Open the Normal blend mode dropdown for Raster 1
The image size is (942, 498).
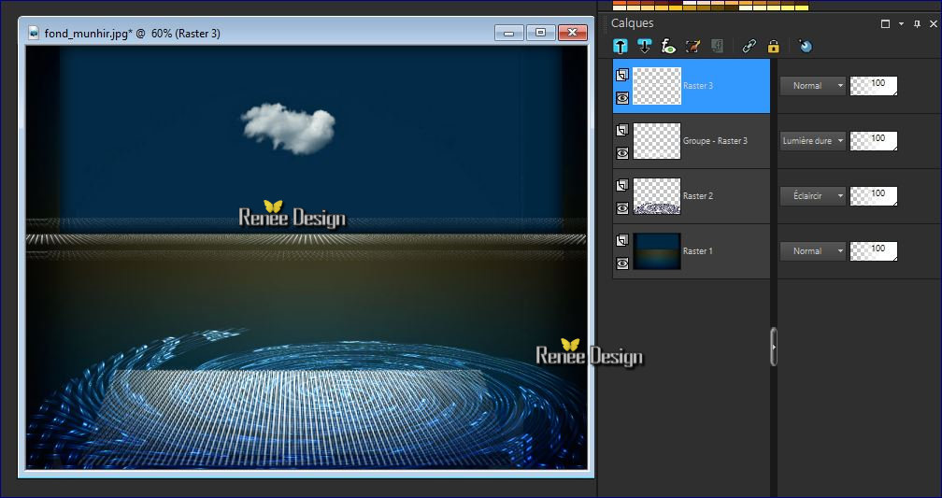click(x=813, y=251)
